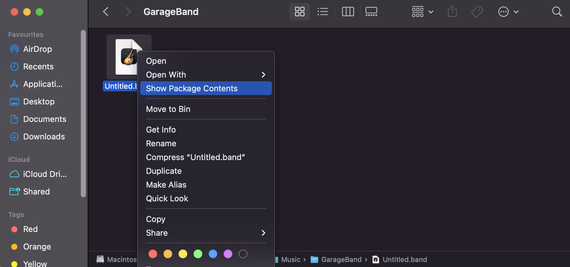
Task: Choose Compress "Untitled.band"
Action: click(206, 157)
